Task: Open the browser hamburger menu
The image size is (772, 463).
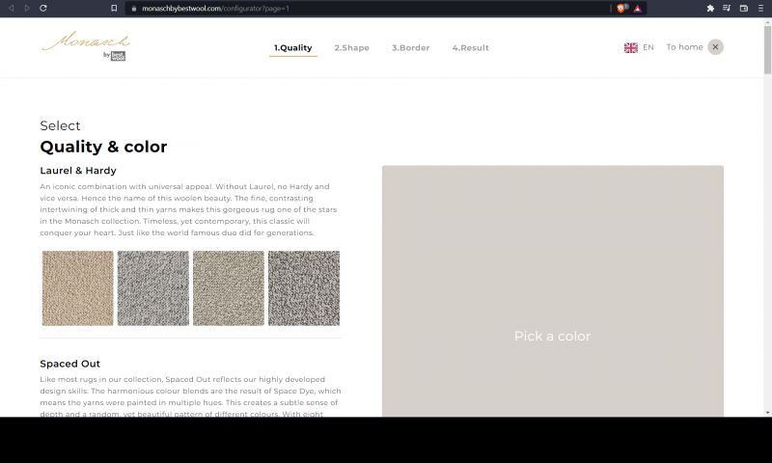Action: [759, 8]
